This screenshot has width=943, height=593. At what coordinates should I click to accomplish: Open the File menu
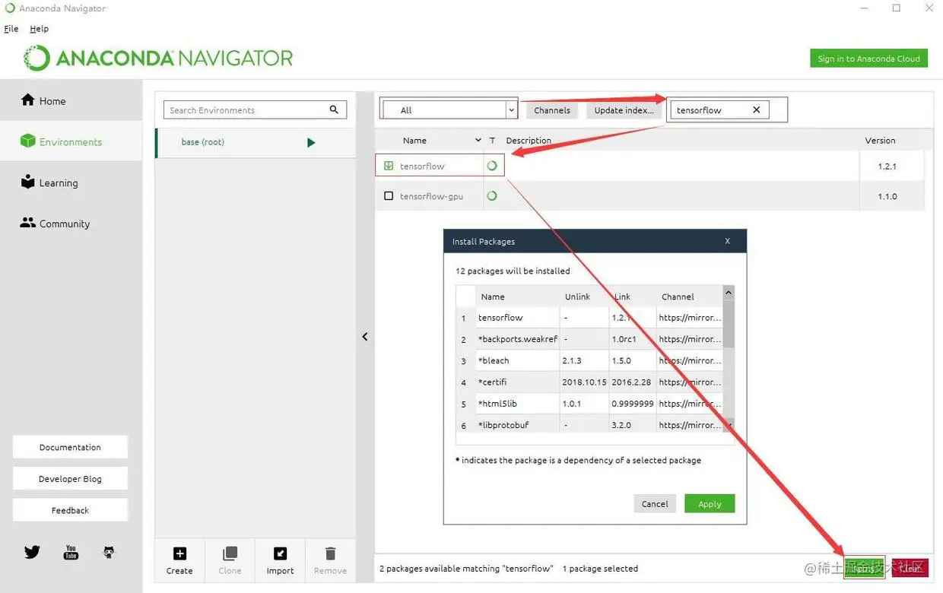11,29
